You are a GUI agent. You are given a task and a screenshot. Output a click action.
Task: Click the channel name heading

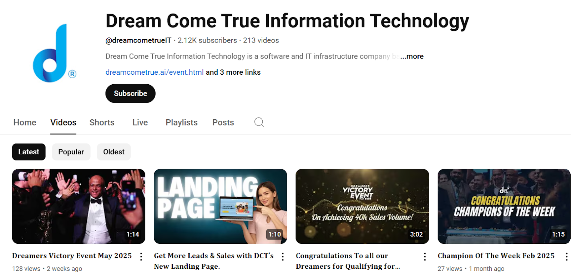point(287,21)
